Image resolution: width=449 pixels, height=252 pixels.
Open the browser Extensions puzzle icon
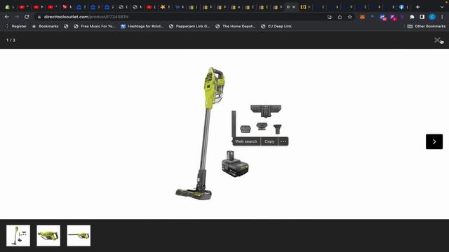point(412,17)
